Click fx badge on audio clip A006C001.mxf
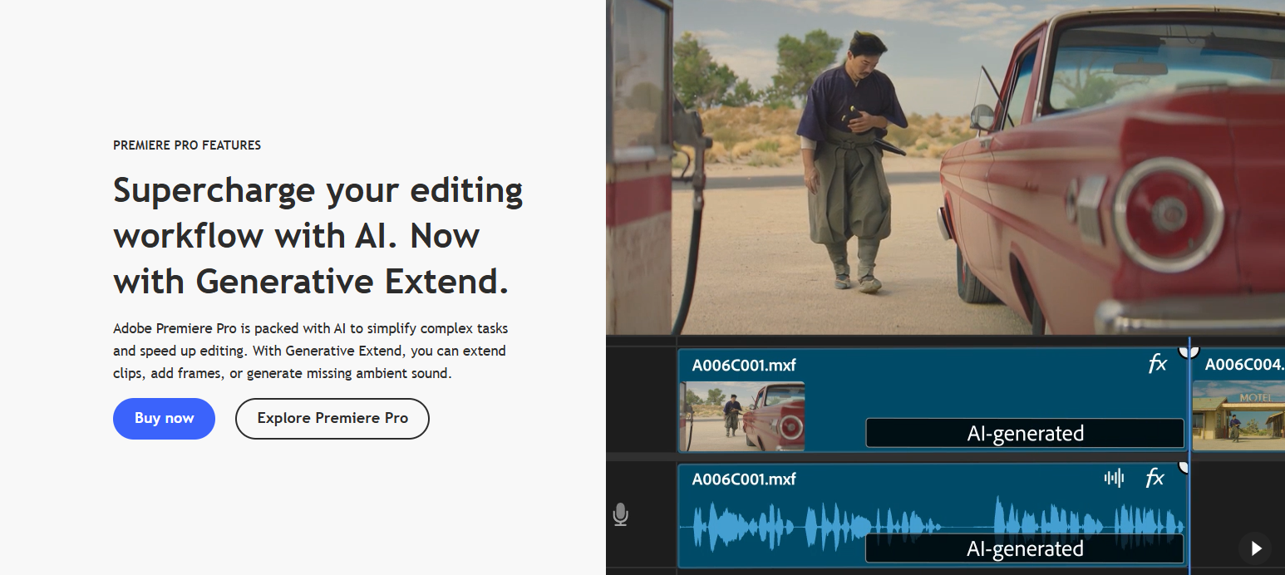 click(x=1155, y=478)
